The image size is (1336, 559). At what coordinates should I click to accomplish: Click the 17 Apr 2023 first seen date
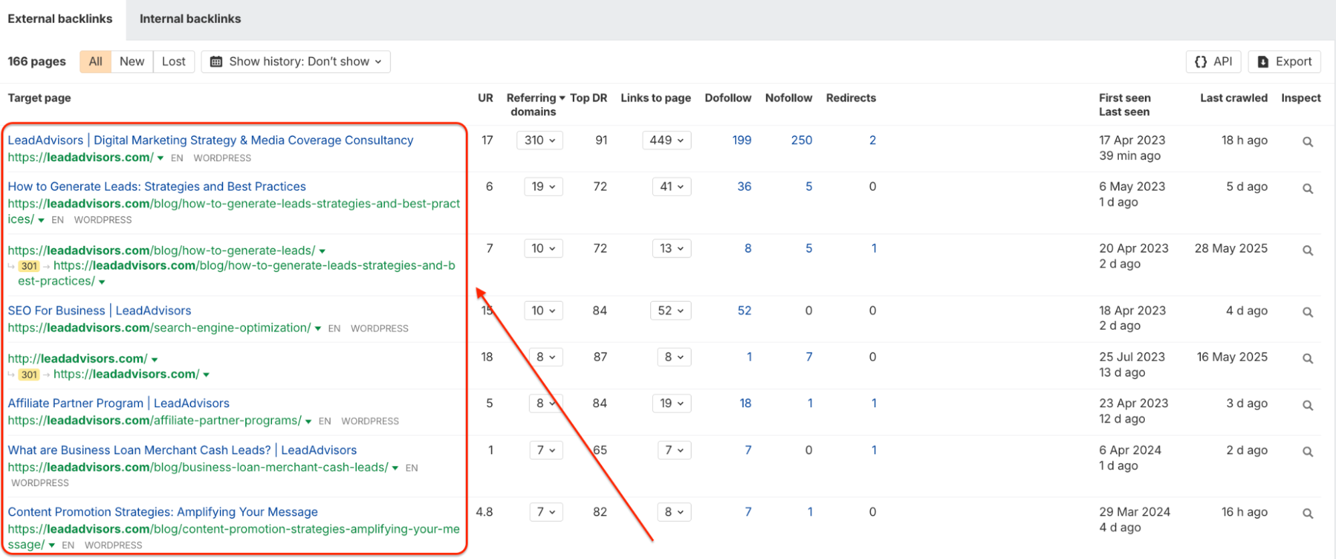click(x=1132, y=140)
